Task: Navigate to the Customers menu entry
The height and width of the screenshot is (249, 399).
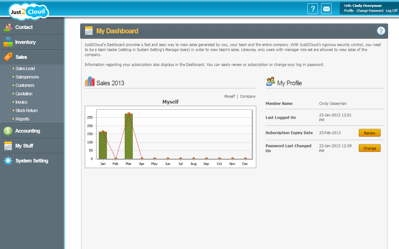Action: click(25, 85)
